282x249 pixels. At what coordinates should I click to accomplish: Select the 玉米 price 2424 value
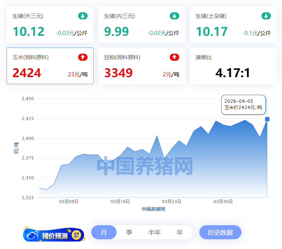tap(27, 73)
